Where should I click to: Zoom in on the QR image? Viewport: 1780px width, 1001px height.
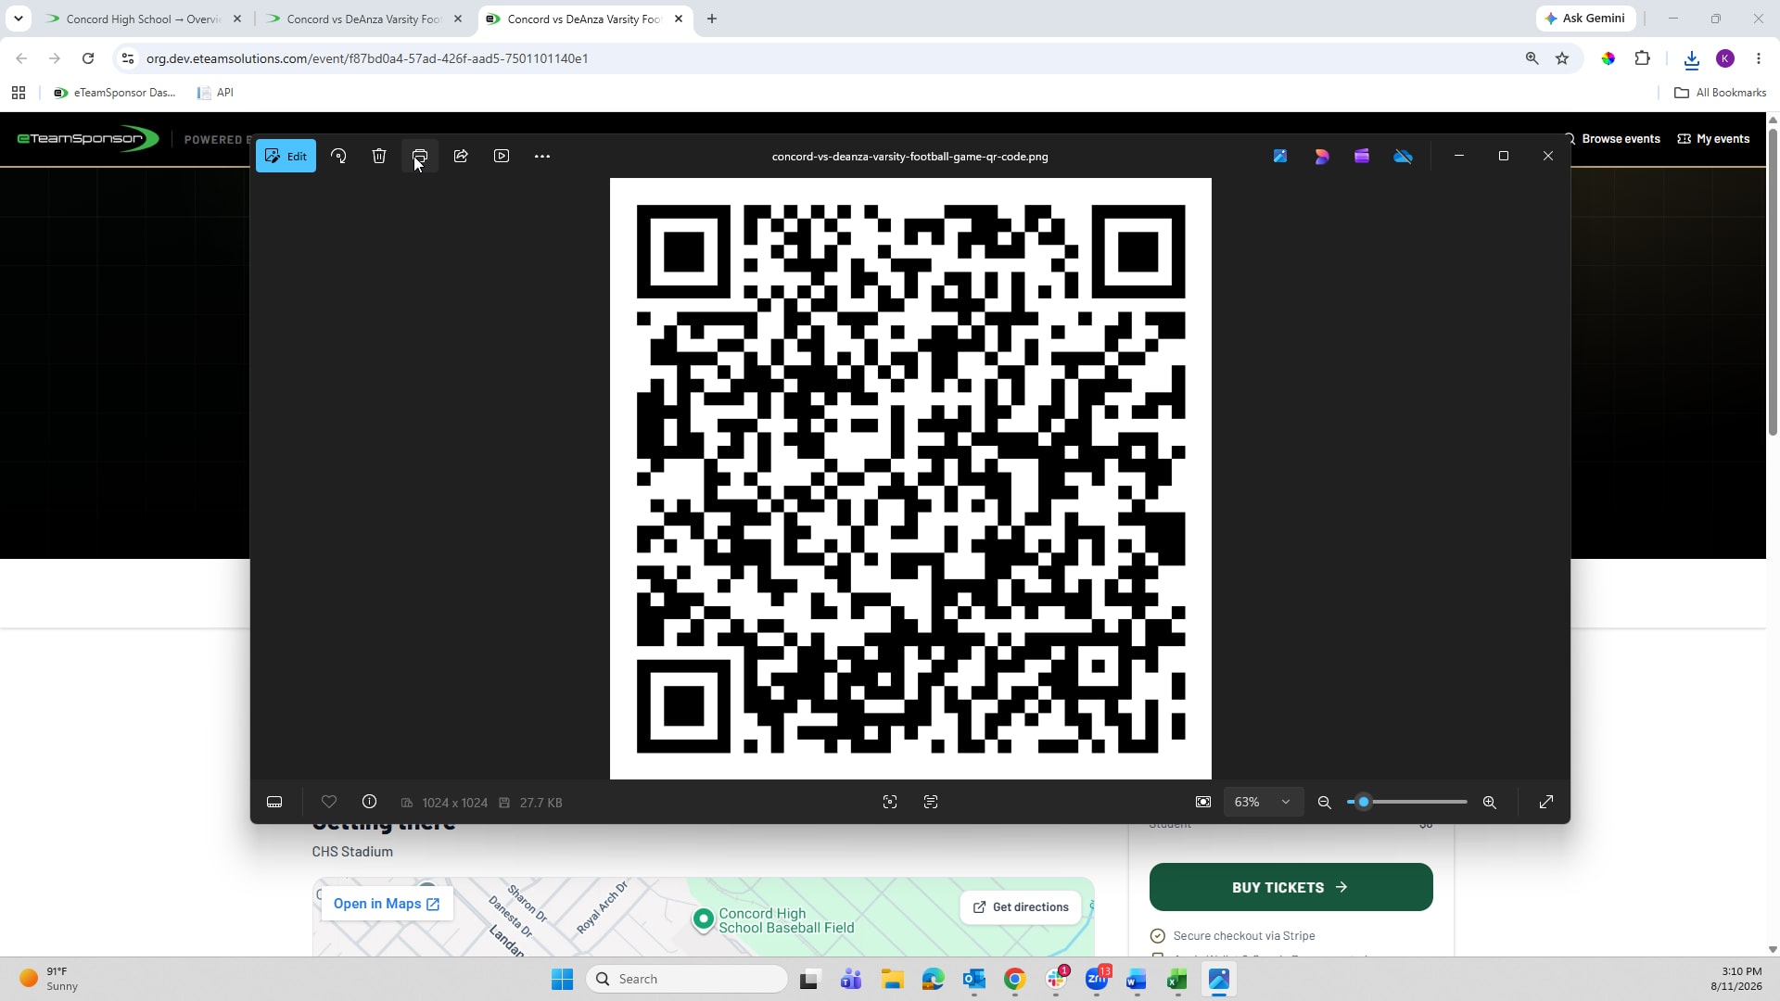click(x=1490, y=802)
